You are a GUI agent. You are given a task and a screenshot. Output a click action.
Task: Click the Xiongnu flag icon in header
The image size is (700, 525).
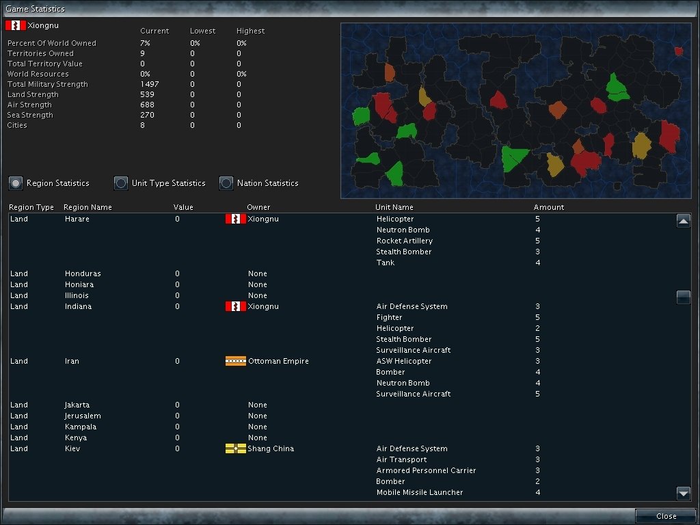(15, 25)
